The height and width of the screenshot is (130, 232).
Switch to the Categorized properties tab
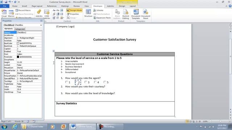20,29
